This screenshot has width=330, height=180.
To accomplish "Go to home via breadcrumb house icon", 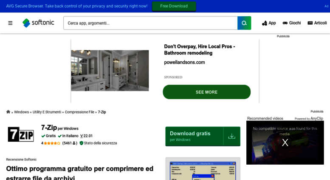I will [8, 112].
